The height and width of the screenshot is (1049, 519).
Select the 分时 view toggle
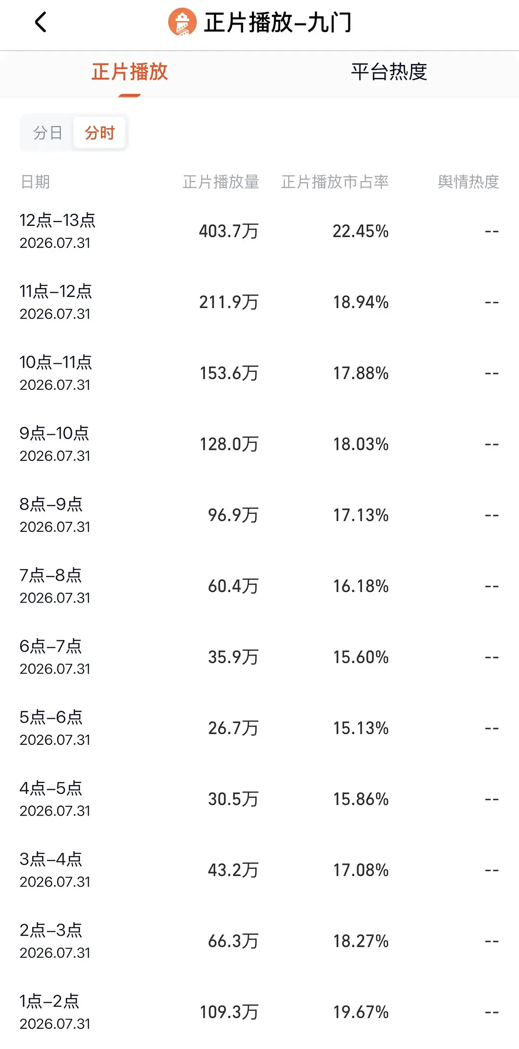click(x=99, y=133)
